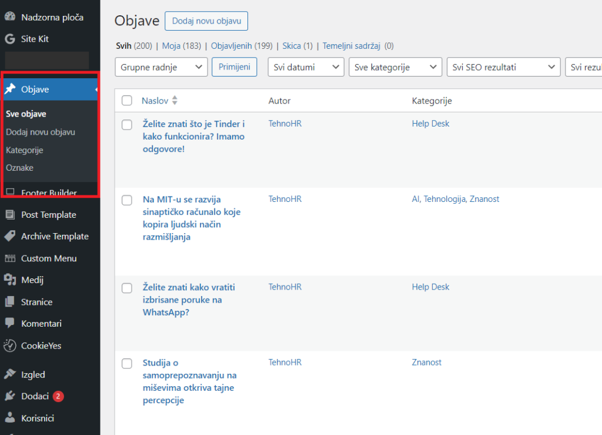
Task: Click the CookieYes icon in sidebar
Action: tap(9, 346)
